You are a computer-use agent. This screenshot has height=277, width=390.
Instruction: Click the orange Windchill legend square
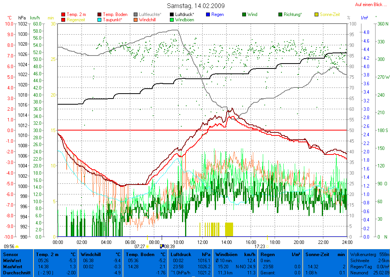(x=136, y=19)
